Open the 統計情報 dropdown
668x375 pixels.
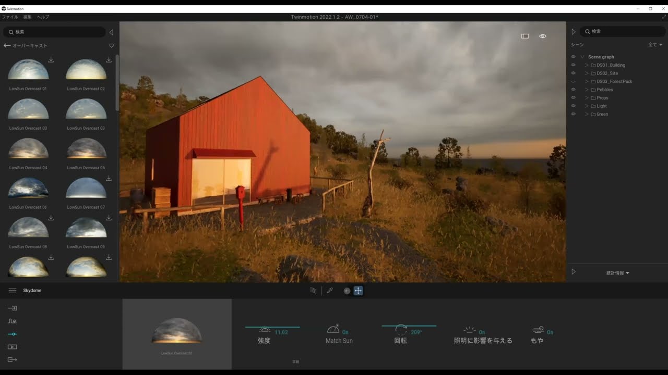click(618, 273)
